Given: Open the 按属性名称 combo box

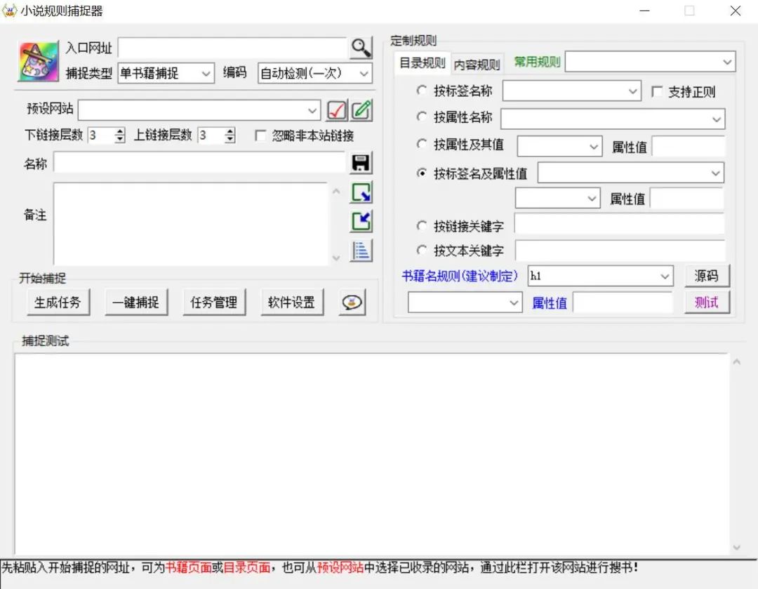Looking at the screenshot, I should tap(613, 119).
